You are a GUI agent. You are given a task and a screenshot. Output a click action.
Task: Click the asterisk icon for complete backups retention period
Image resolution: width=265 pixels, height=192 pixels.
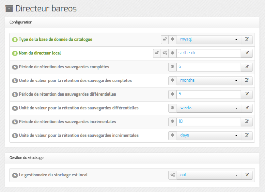173,67
